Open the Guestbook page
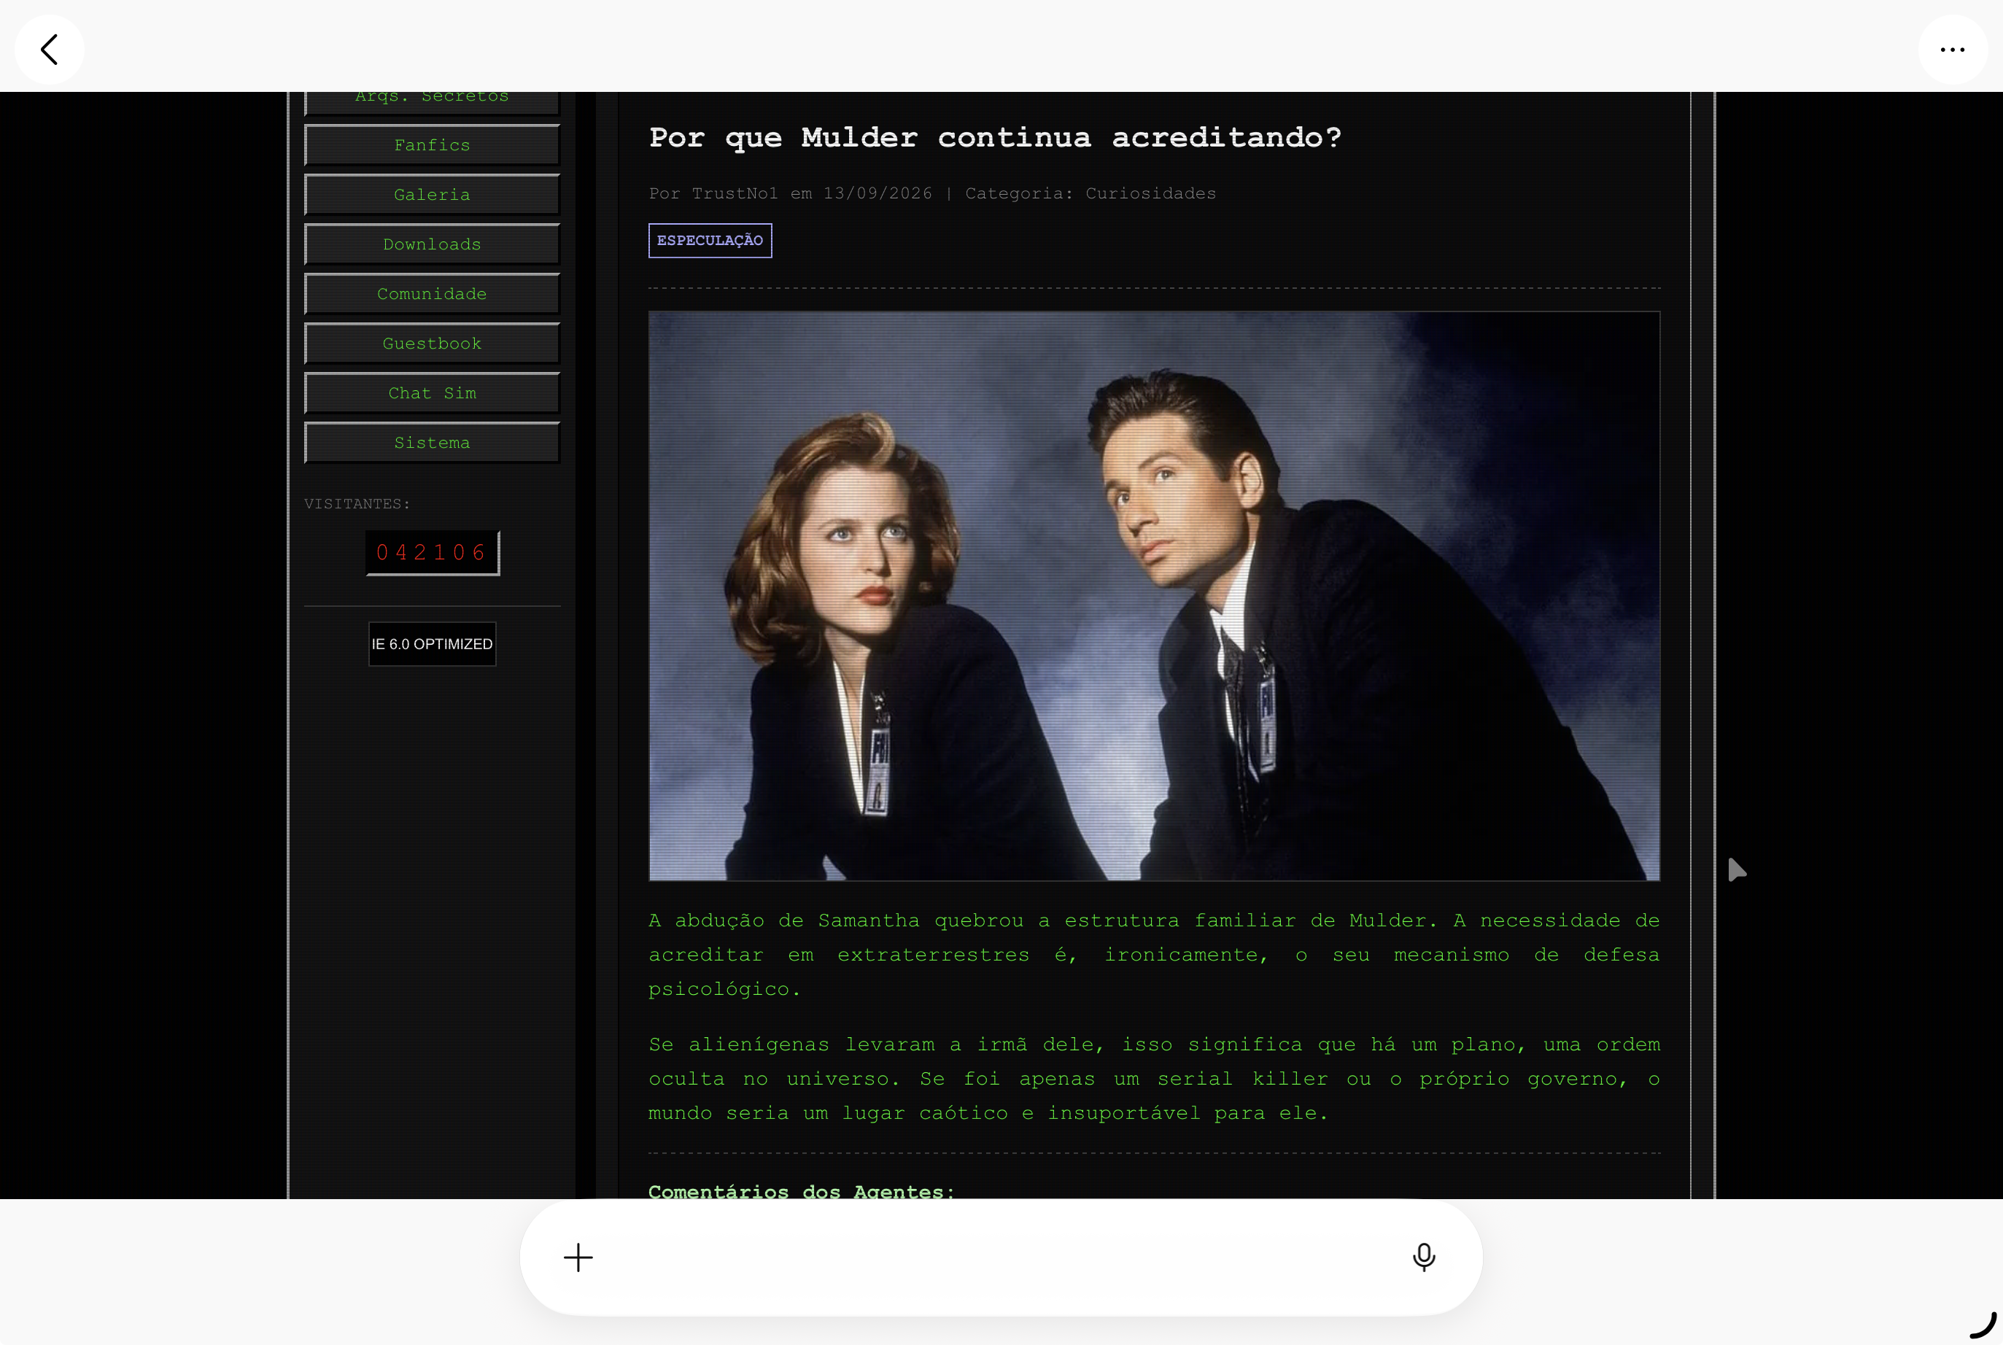Image resolution: width=2003 pixels, height=1345 pixels. click(x=433, y=344)
